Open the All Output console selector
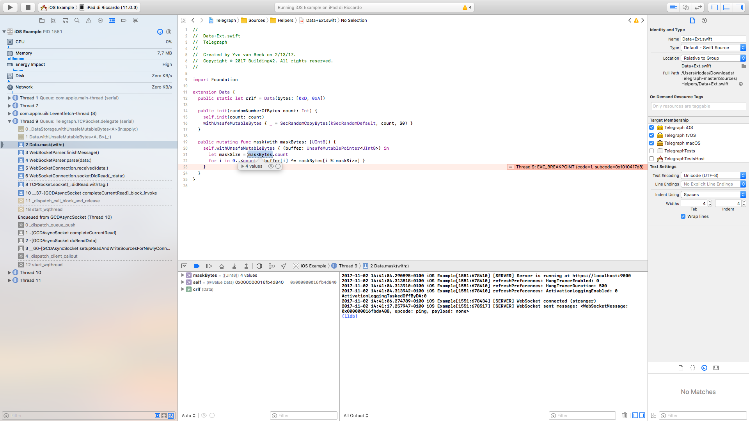 pyautogui.click(x=356, y=416)
